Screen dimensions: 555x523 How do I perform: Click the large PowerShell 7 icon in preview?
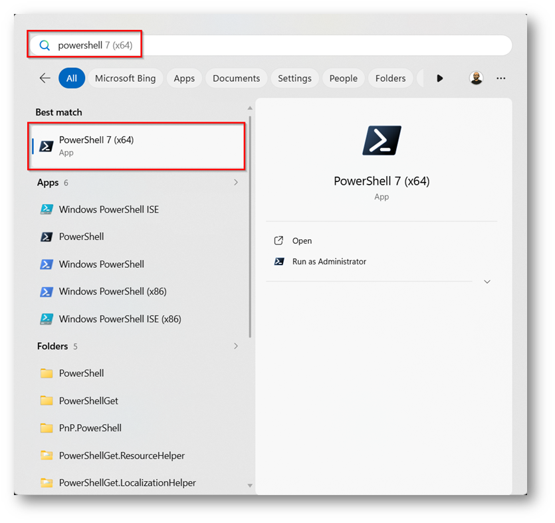pyautogui.click(x=382, y=140)
